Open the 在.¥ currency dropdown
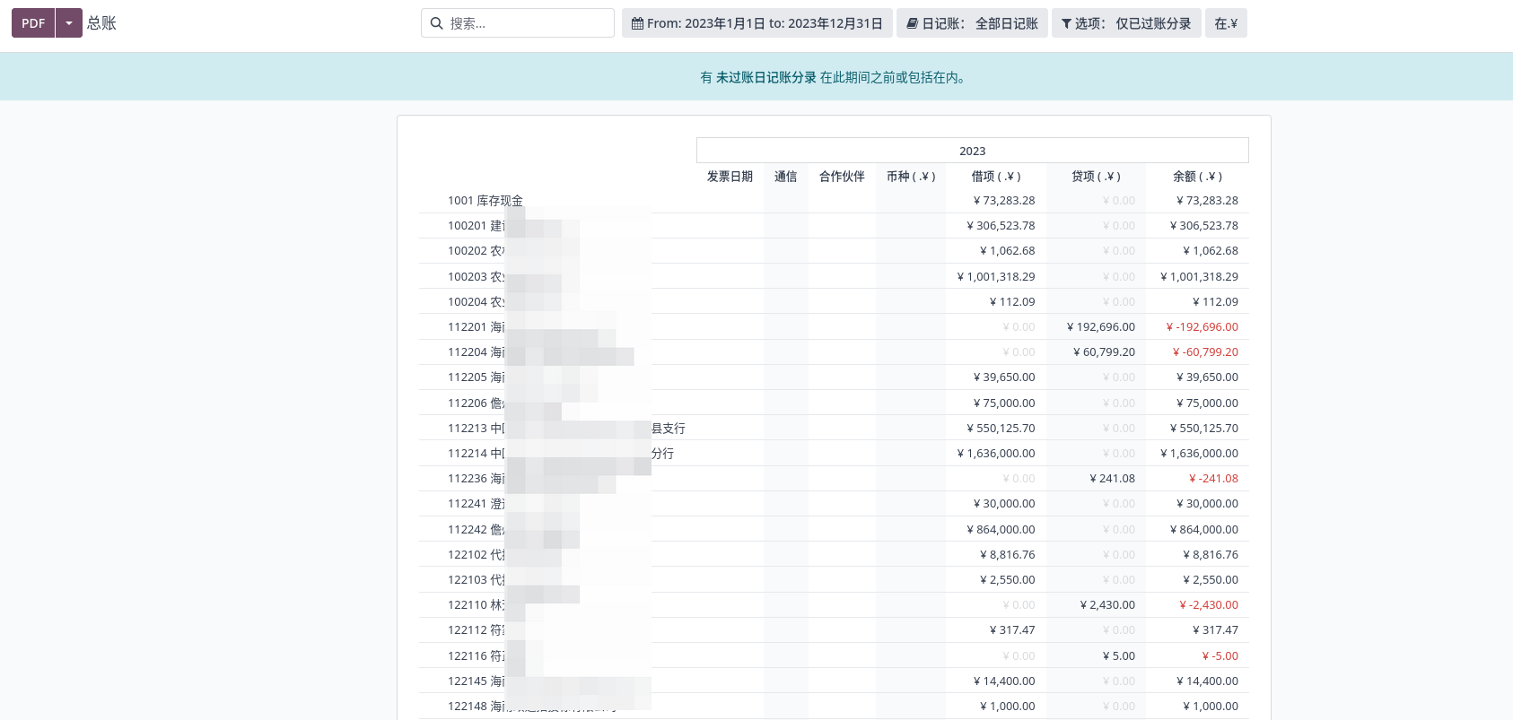Screen dimensions: 1513x720 click(1226, 23)
